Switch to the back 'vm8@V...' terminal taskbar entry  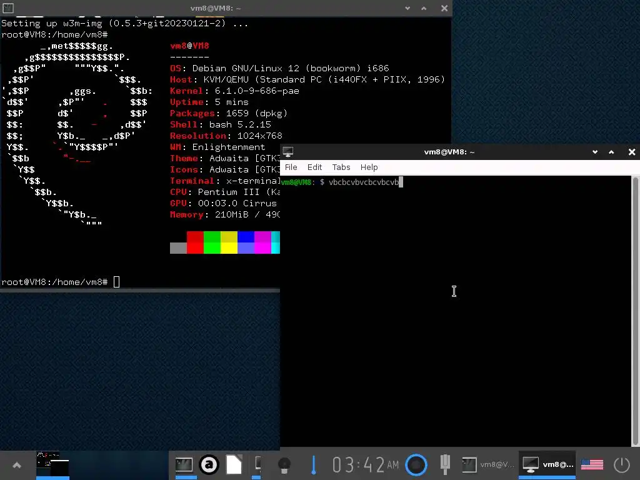(487, 464)
